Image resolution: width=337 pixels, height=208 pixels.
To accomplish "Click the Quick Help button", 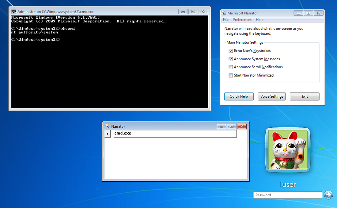I will coord(239,96).
